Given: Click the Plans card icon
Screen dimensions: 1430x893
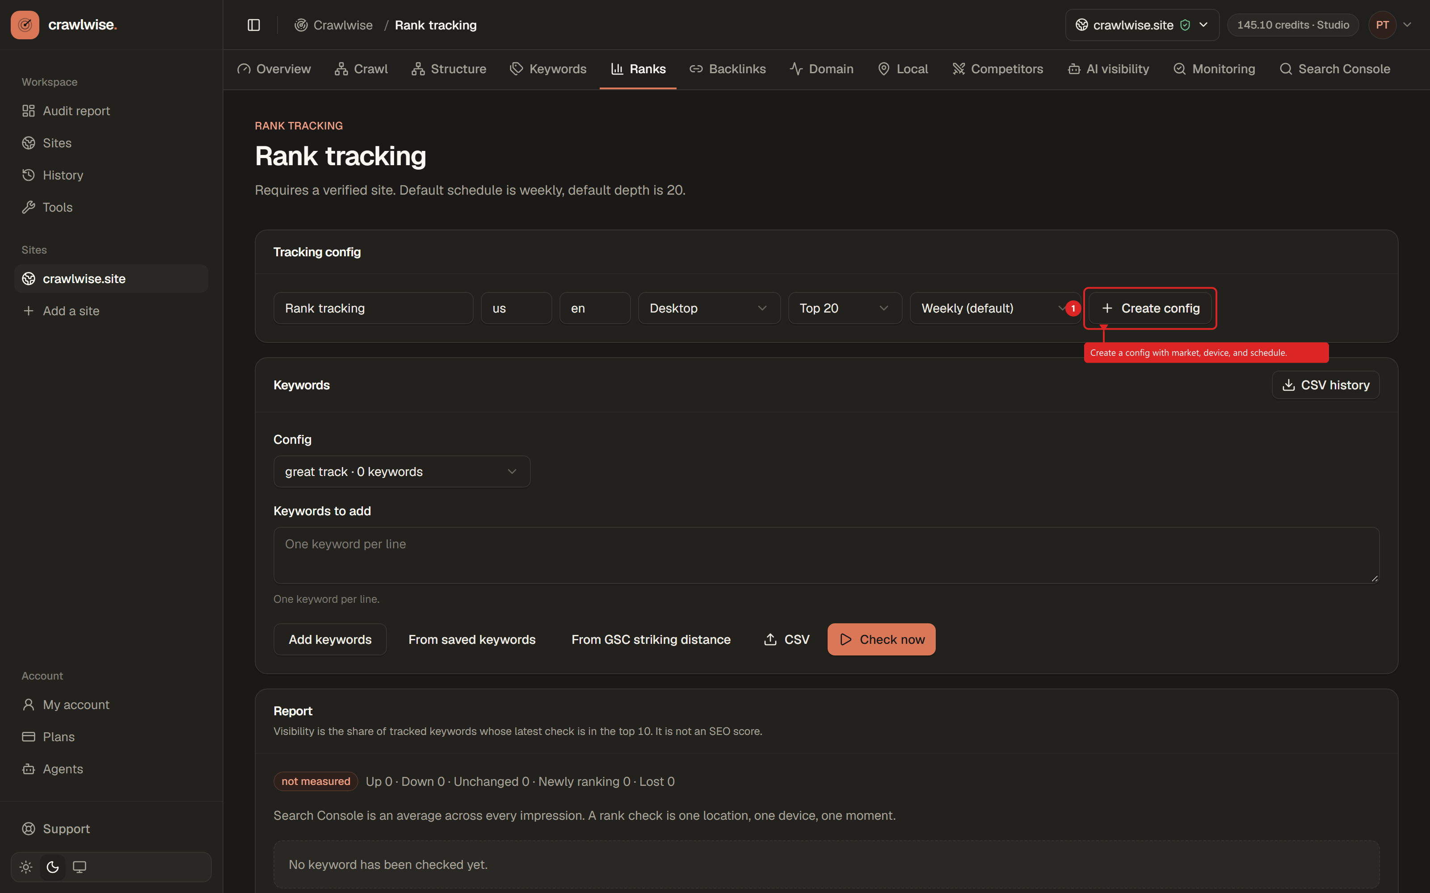Looking at the screenshot, I should coord(28,736).
